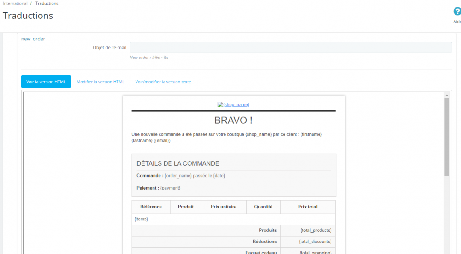This screenshot has height=254, width=461.
Task: Click the Référence column header
Action: (x=151, y=207)
